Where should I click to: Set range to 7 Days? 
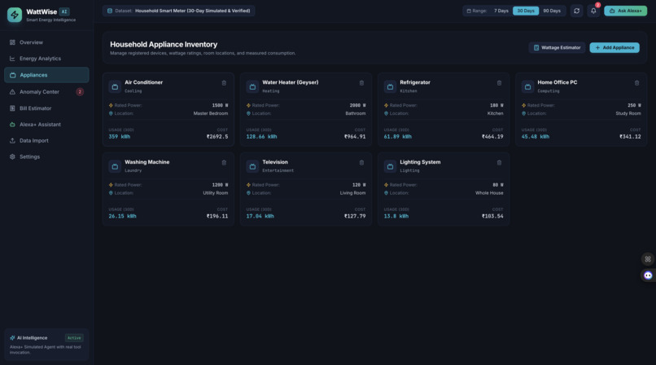501,11
